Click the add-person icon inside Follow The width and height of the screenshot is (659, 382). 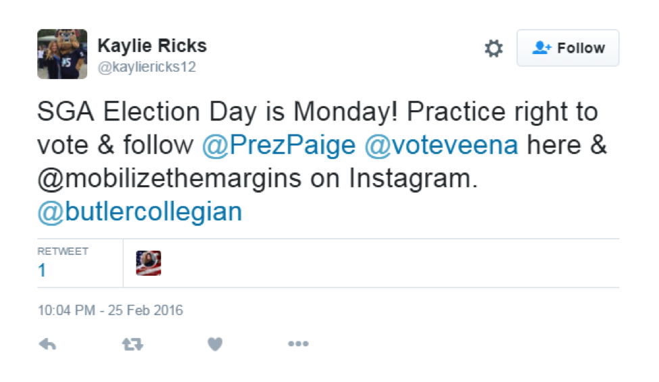tap(542, 48)
